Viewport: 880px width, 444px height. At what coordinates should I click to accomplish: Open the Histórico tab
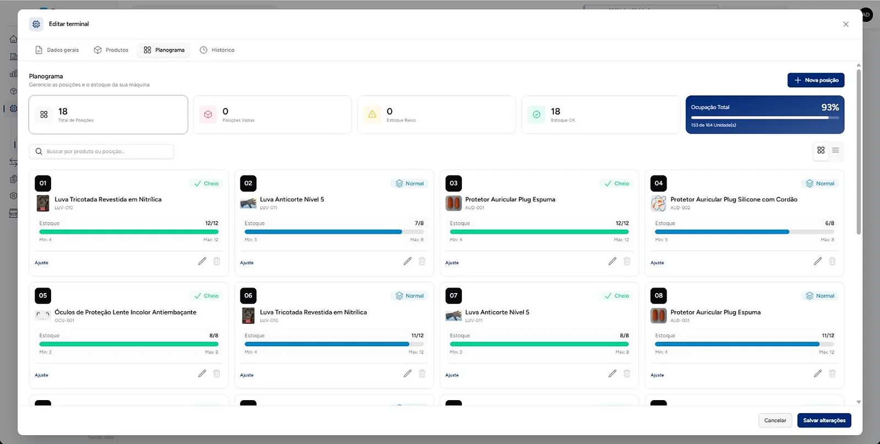coord(217,50)
